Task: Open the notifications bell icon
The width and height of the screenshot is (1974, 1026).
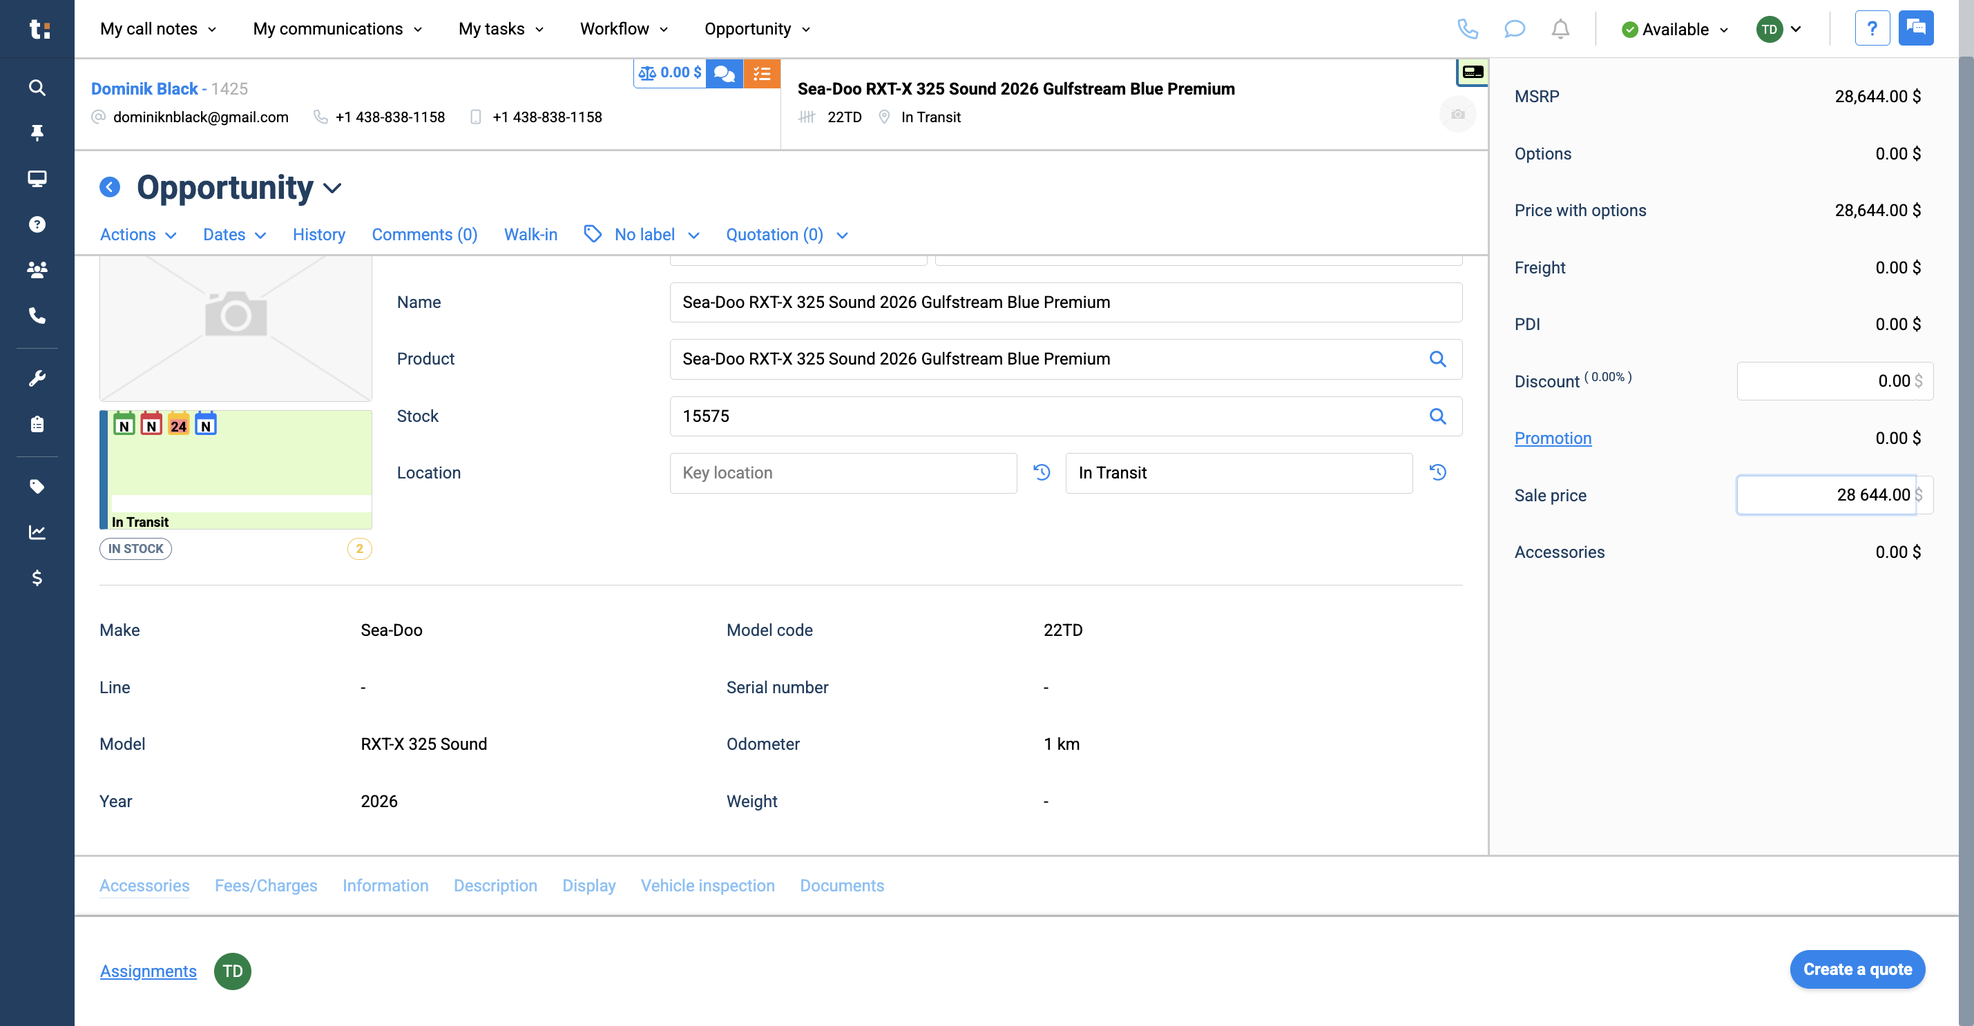Action: tap(1560, 29)
